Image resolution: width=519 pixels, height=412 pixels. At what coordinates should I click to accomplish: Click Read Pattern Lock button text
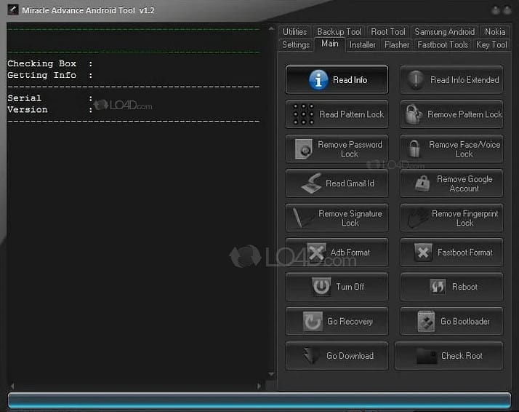tap(352, 114)
